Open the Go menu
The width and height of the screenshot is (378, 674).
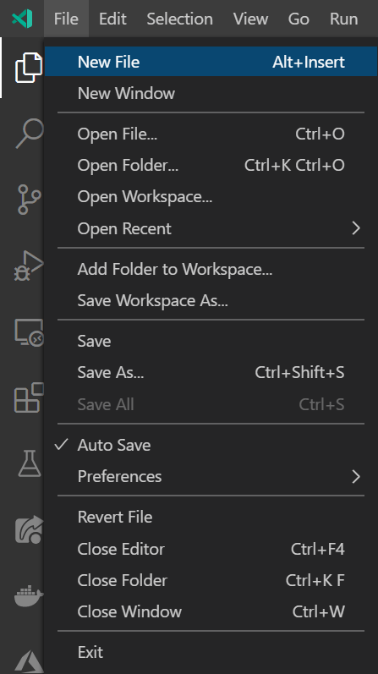[299, 19]
